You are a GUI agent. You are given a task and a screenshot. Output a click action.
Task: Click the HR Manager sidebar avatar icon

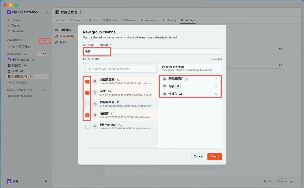[x=9, y=60]
